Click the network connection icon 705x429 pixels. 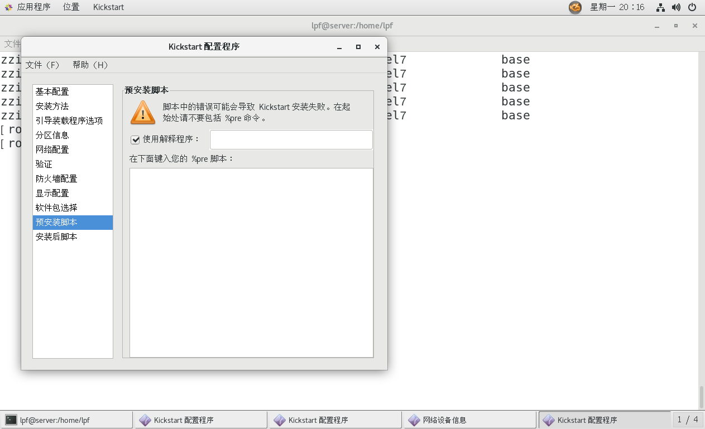pos(660,7)
